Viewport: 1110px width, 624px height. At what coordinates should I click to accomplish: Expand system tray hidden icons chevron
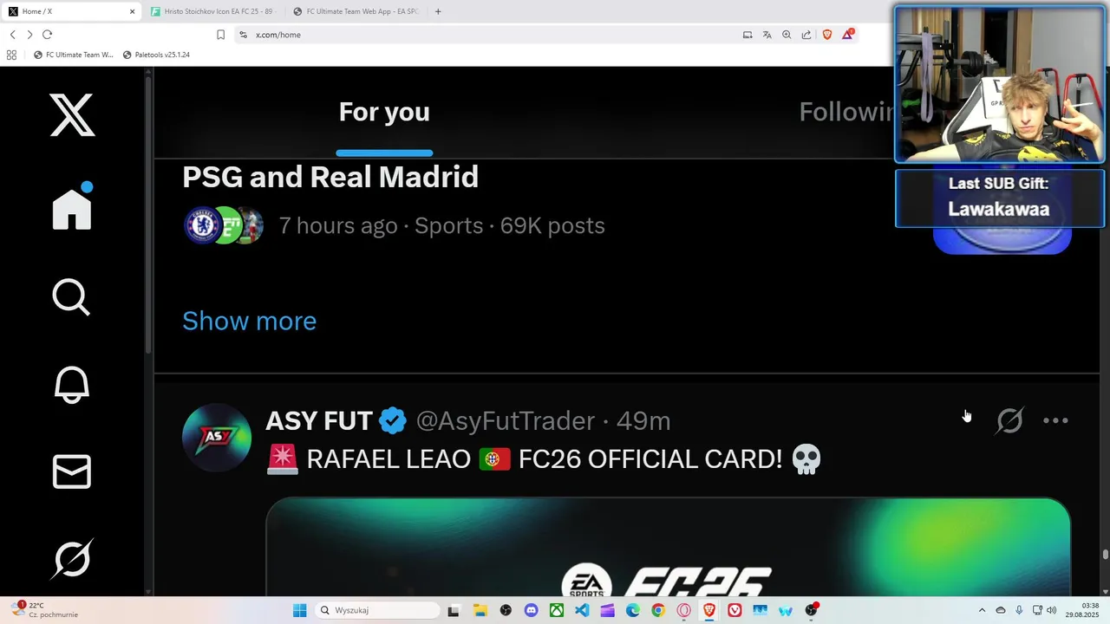point(982,610)
